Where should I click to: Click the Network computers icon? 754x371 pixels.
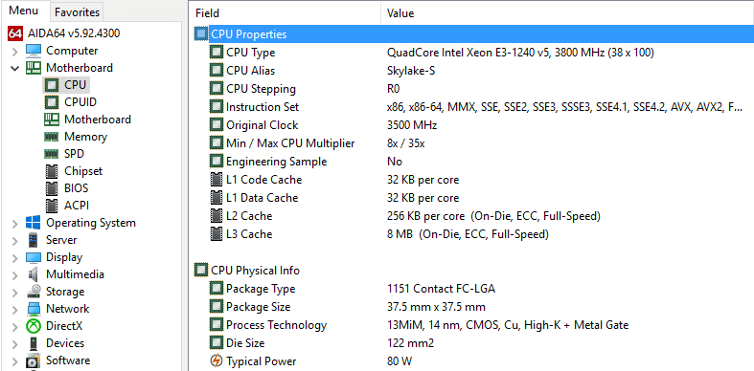34,309
